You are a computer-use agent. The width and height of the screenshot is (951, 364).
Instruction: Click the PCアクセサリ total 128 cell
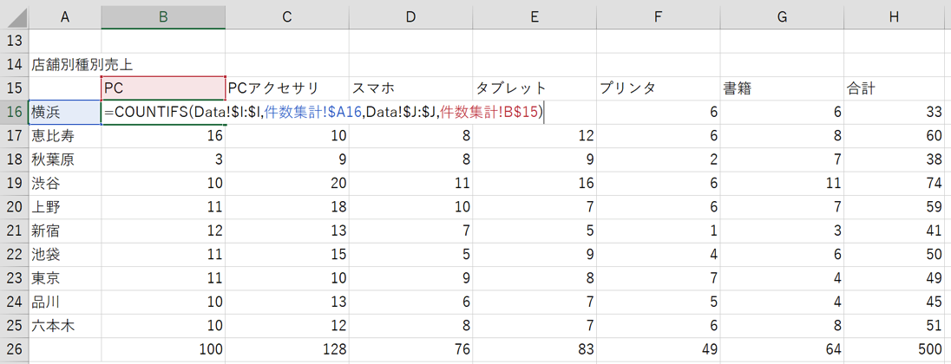(287, 350)
